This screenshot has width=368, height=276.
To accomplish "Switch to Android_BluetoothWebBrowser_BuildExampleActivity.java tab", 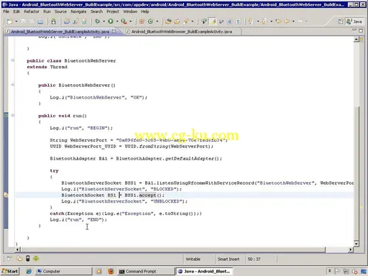I will pyautogui.click(x=182, y=32).
